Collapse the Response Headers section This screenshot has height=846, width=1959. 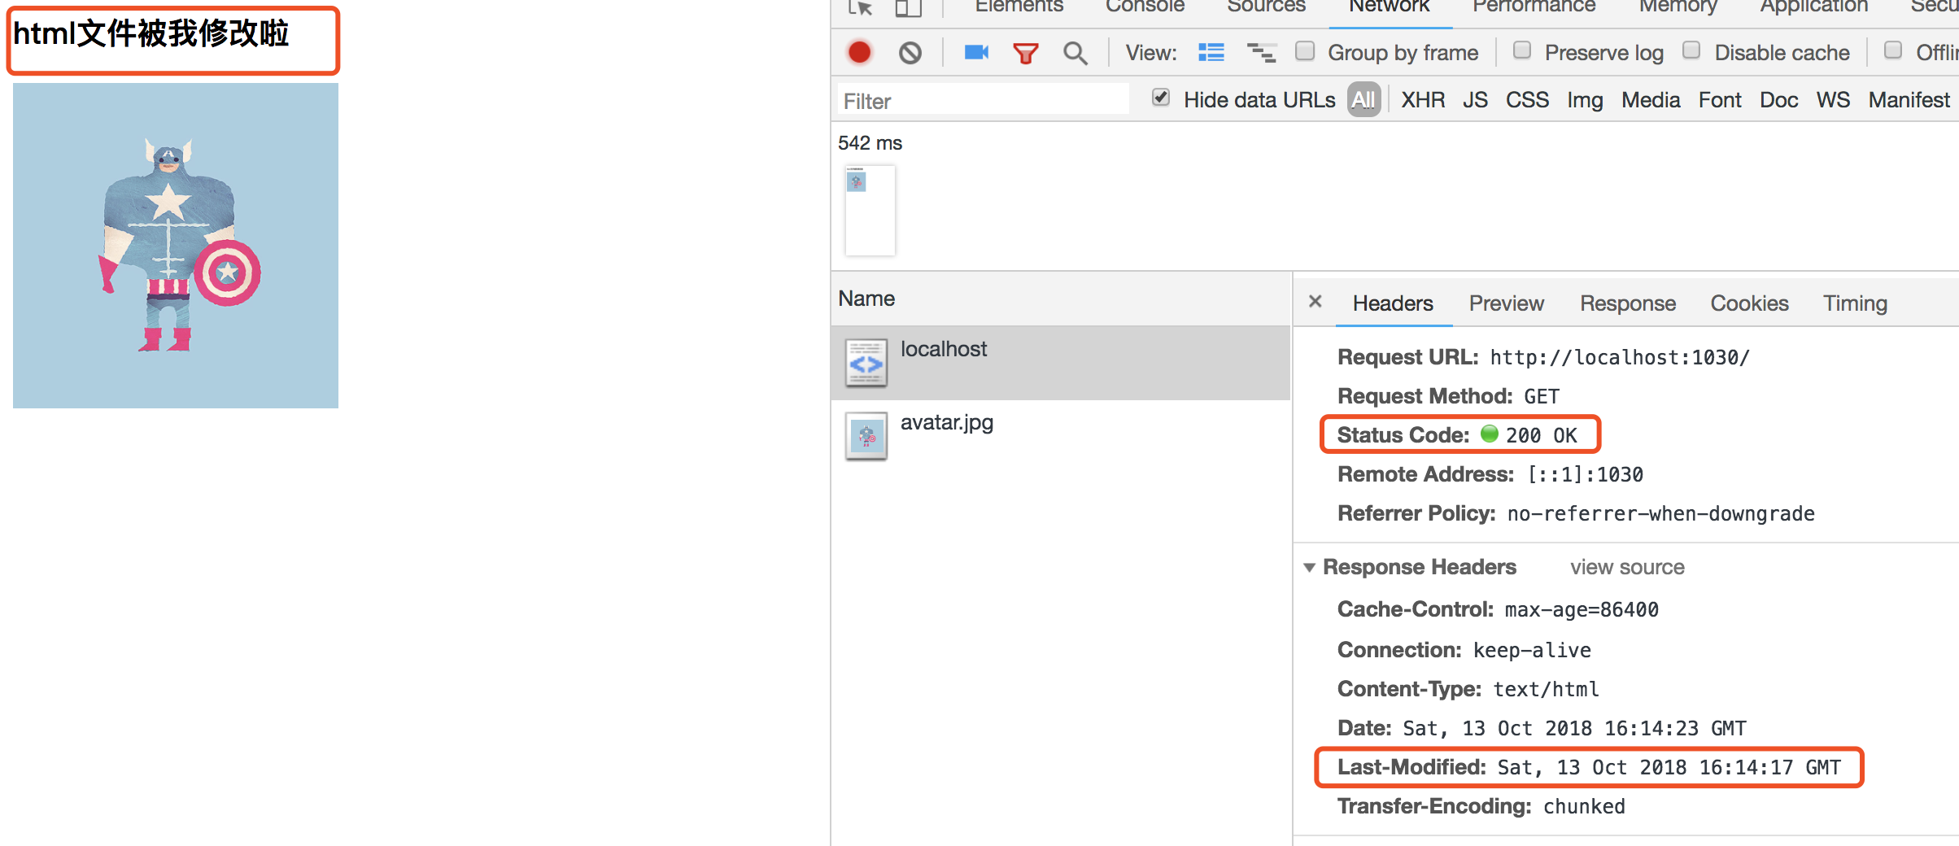(1309, 567)
